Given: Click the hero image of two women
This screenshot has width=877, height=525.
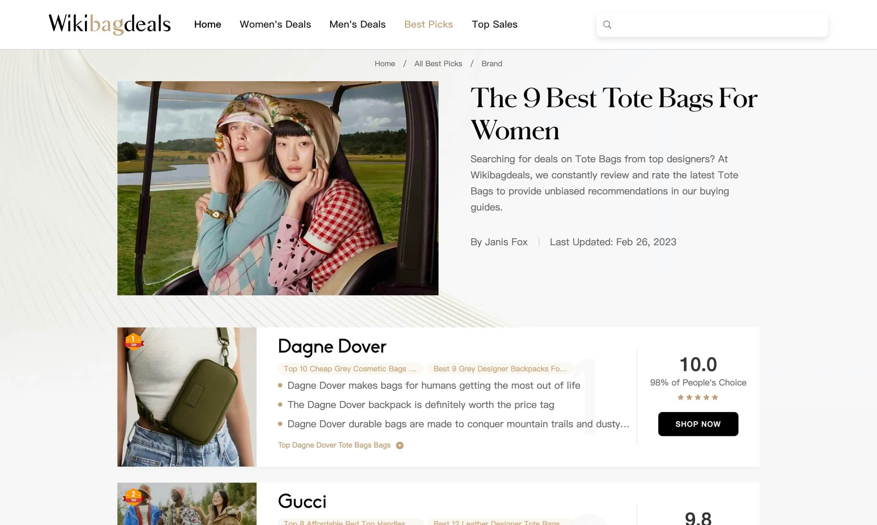Looking at the screenshot, I should [x=278, y=188].
